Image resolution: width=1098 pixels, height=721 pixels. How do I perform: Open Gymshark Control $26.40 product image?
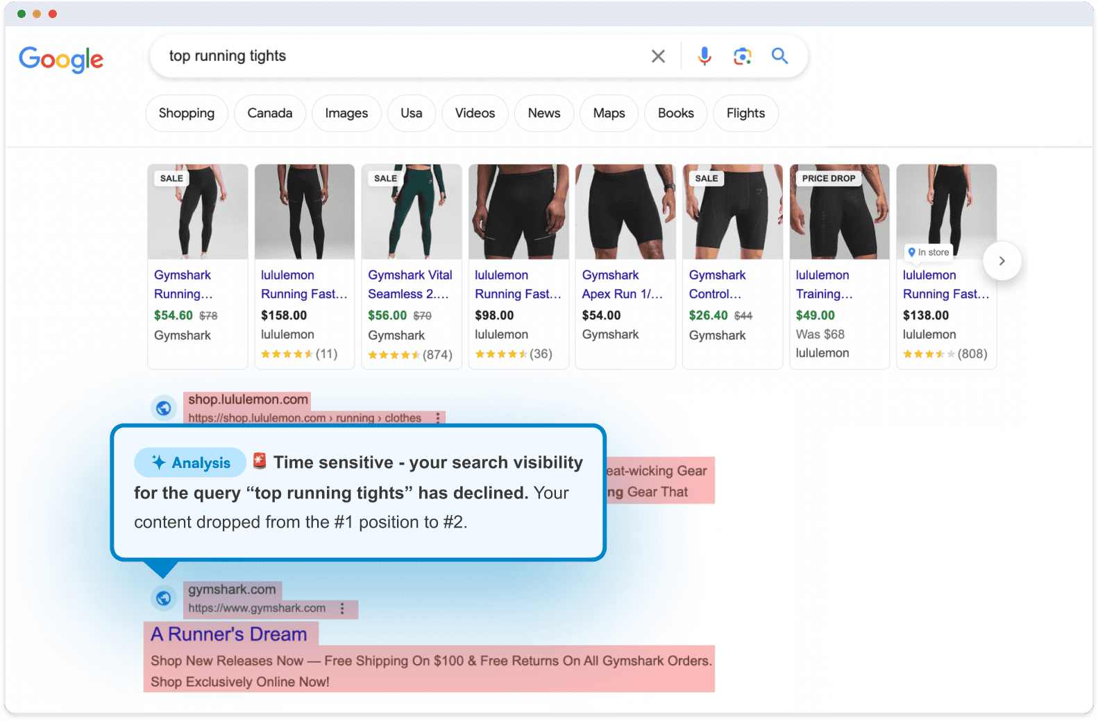(x=732, y=212)
